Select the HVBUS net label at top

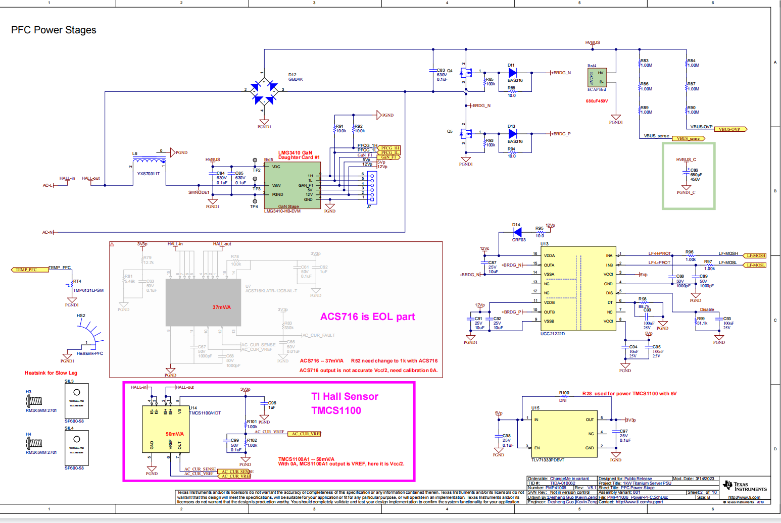[x=593, y=43]
